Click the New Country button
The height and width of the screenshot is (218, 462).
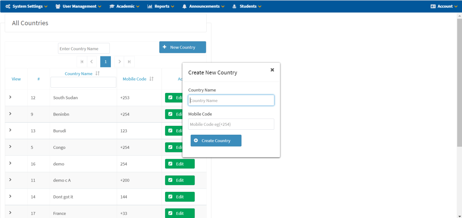(182, 47)
